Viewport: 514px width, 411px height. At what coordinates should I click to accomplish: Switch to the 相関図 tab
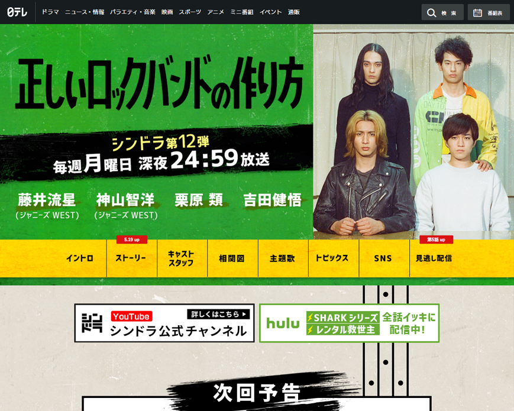click(x=232, y=258)
